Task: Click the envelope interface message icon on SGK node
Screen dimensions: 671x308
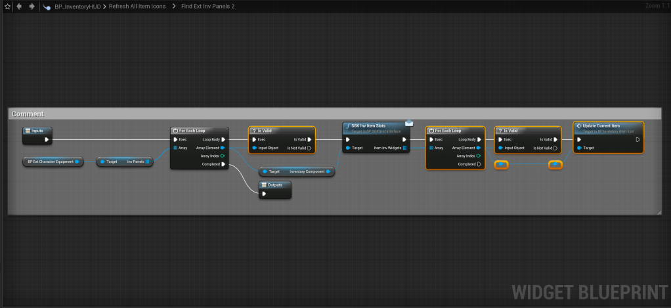Action: click(409, 122)
